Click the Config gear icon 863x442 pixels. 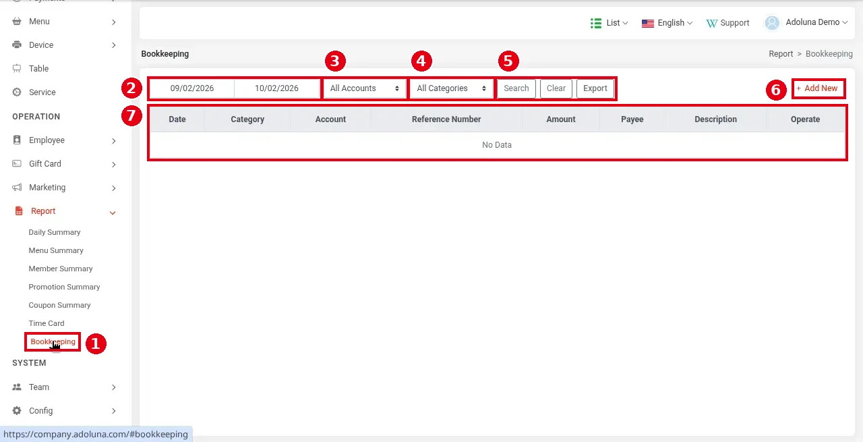tap(17, 411)
